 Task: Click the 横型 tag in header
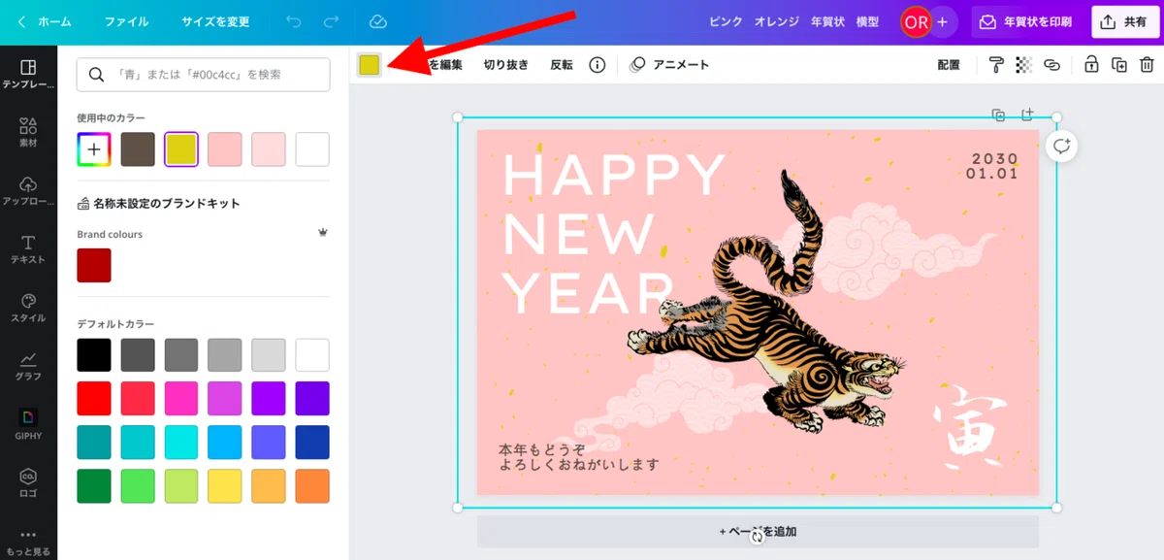867,21
